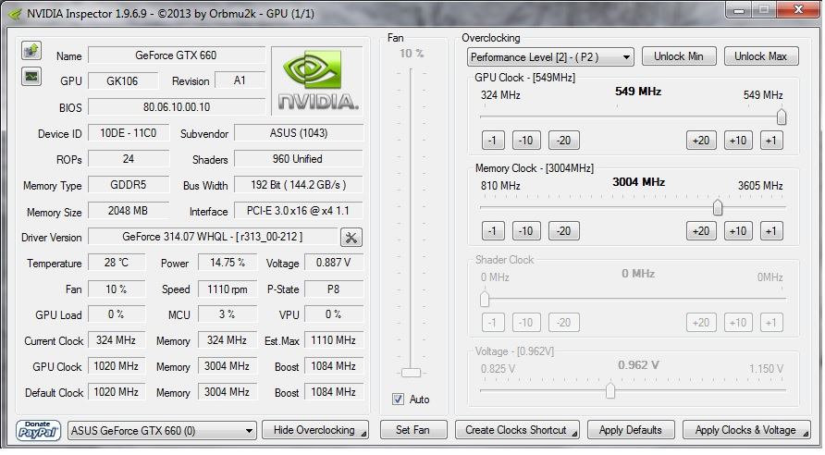
Task: Decrease GPU Clock by 10 MHz
Action: 526,141
